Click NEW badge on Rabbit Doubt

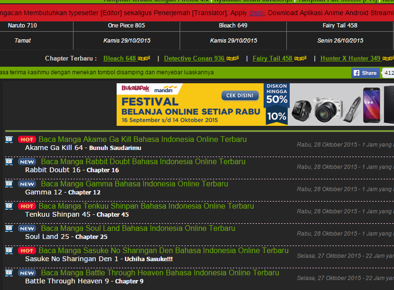[x=27, y=162]
